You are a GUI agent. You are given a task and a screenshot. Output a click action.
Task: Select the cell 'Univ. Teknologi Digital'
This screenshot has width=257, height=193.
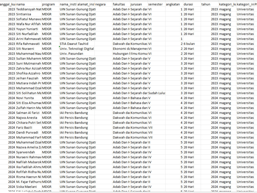tap(77, 49)
